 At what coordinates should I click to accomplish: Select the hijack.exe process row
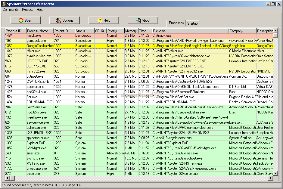139,36
